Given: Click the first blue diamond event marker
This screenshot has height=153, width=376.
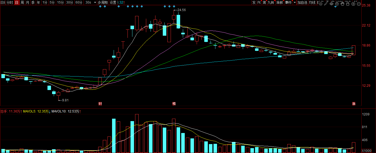Looking at the screenshot, I should (100, 6).
